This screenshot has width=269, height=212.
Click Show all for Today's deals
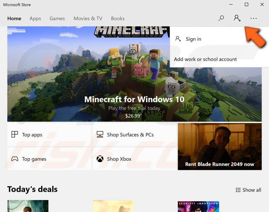click(x=249, y=190)
